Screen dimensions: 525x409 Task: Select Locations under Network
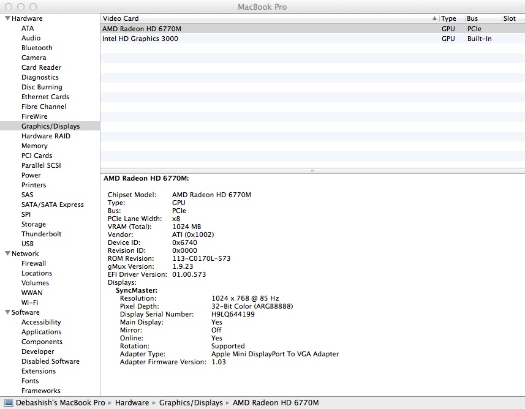click(37, 273)
